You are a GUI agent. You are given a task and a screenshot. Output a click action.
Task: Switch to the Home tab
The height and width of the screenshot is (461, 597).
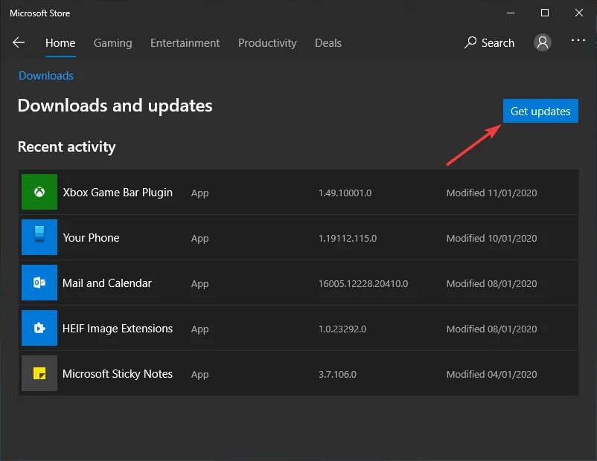[60, 43]
